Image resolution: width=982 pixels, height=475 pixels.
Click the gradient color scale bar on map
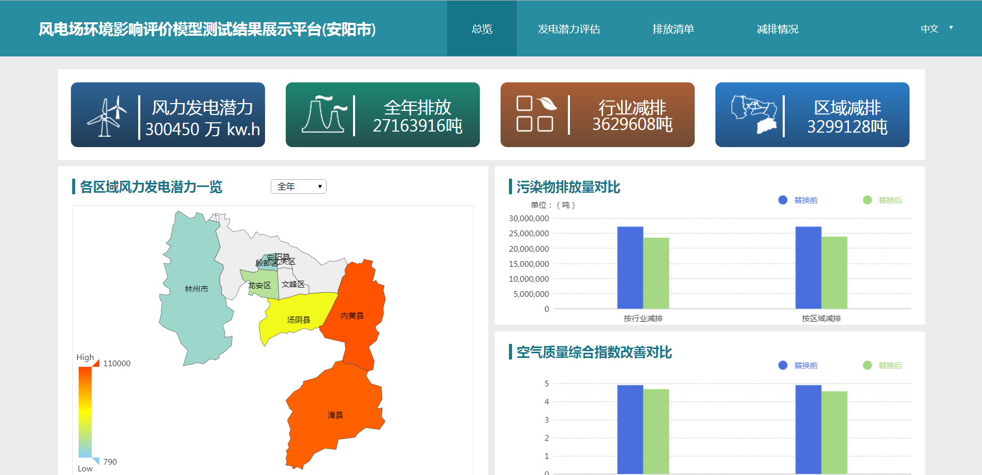click(x=85, y=412)
